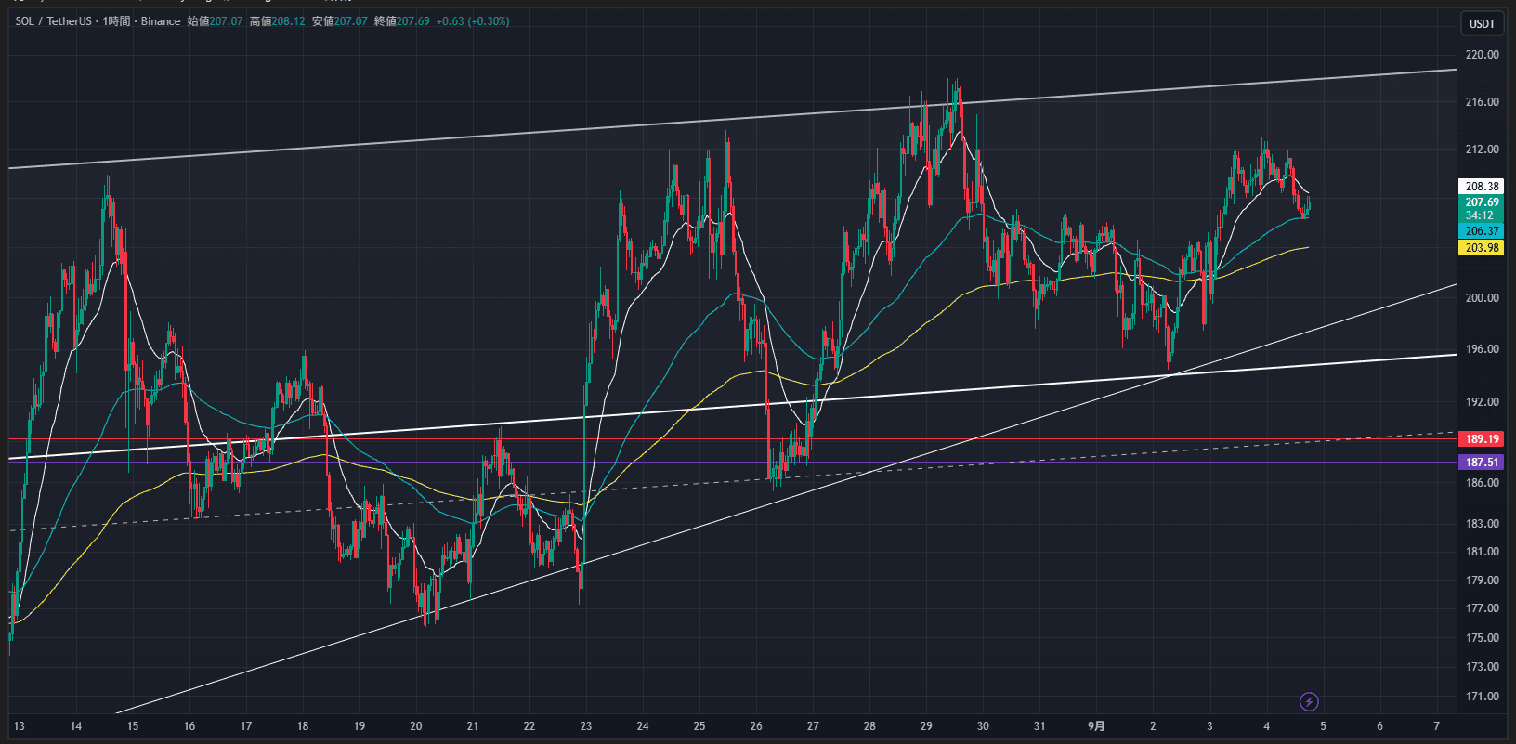Viewport: 1516px width, 744px height.
Task: Click the teal 206.37 moving average label
Action: coord(1482,231)
